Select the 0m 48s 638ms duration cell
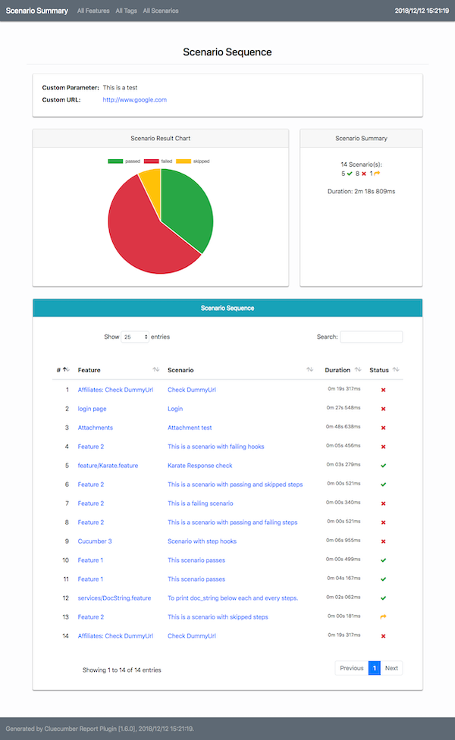Viewport: 455px width, 740px height. 343,427
